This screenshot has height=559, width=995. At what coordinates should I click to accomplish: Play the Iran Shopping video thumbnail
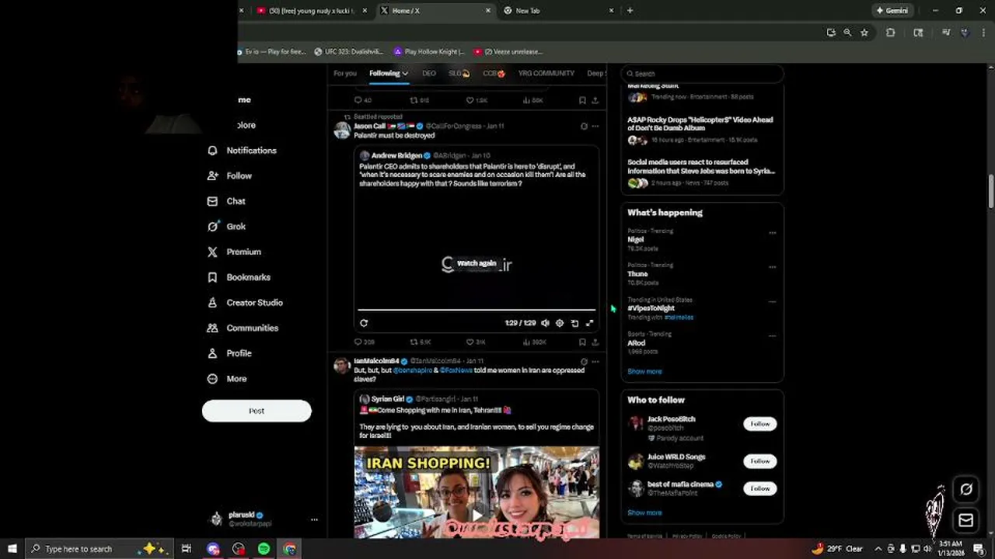point(477,514)
